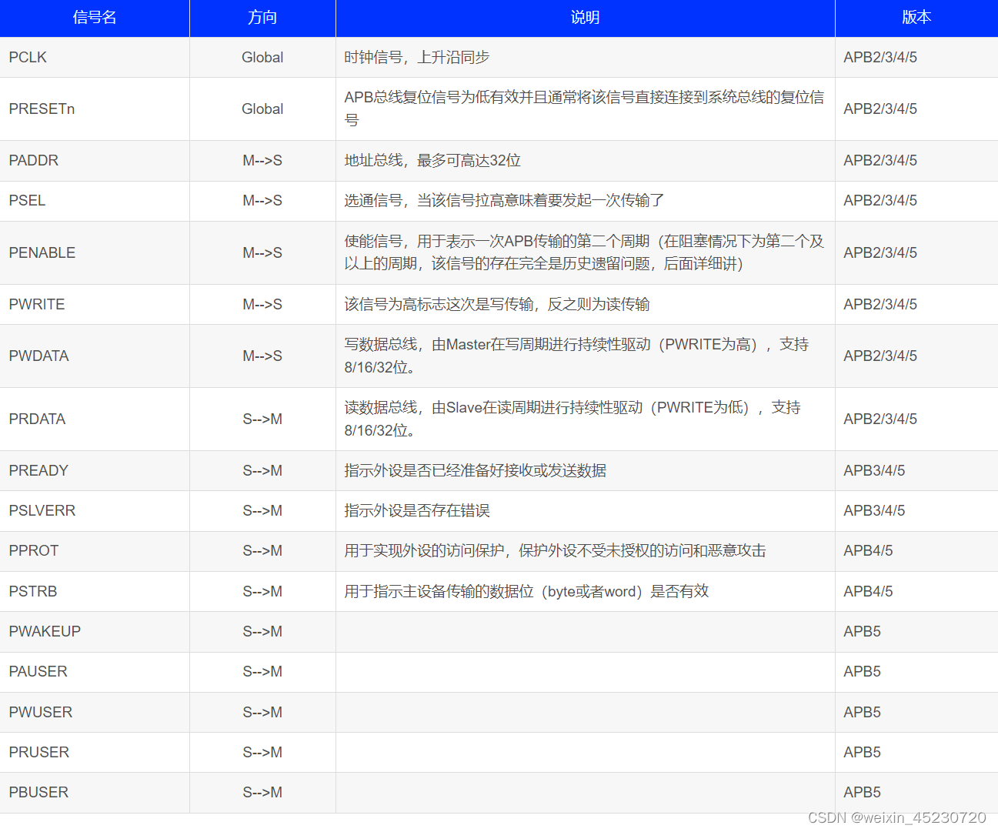Click the PPROT signal name
The width and height of the screenshot is (998, 832).
point(33,550)
